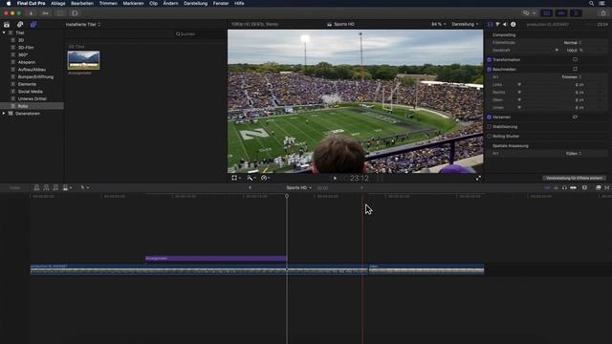The image size is (612, 344).
Task: Open the macOS Notification Center icon
Action: tap(602, 3)
